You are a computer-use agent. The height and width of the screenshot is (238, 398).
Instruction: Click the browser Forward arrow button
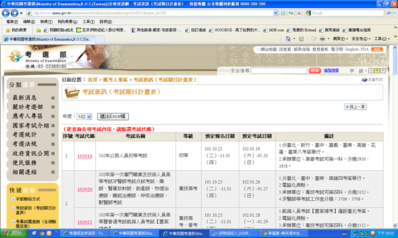[14, 13]
